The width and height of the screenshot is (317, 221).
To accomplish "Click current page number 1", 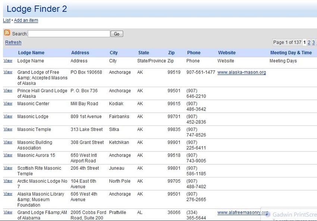I will [304, 42].
